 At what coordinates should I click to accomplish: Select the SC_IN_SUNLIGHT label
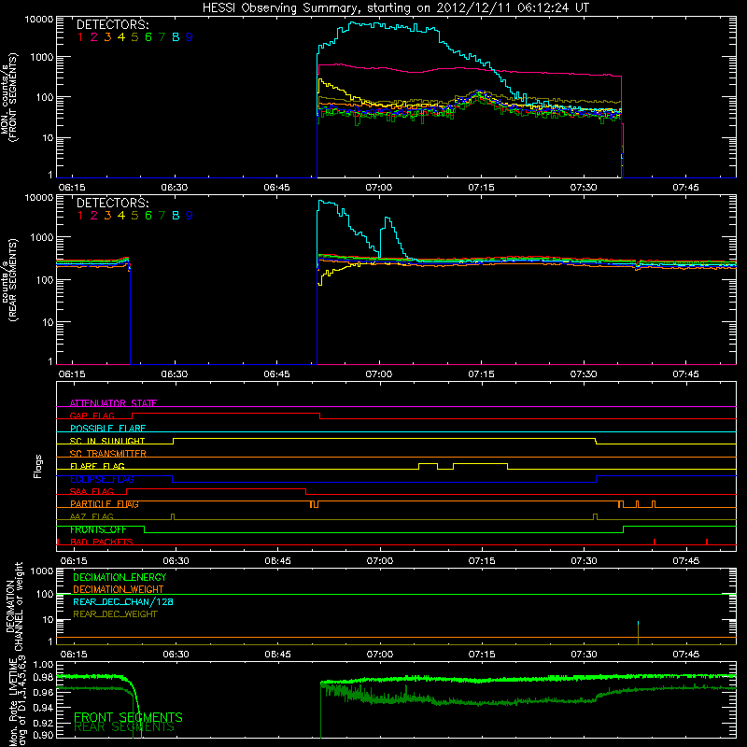click(x=107, y=441)
